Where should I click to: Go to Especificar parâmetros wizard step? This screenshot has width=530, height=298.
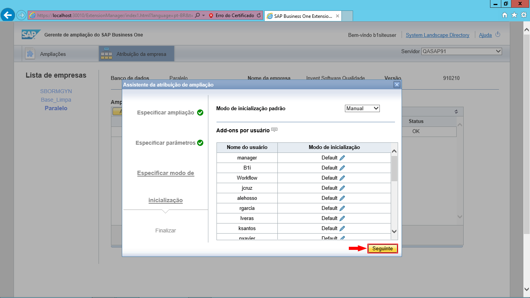(166, 143)
